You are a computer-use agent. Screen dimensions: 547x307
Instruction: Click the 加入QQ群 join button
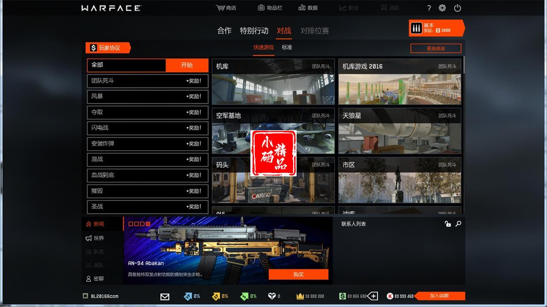click(x=439, y=296)
